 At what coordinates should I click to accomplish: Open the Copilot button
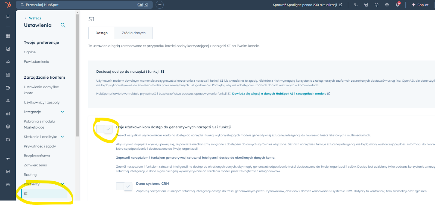420,5
